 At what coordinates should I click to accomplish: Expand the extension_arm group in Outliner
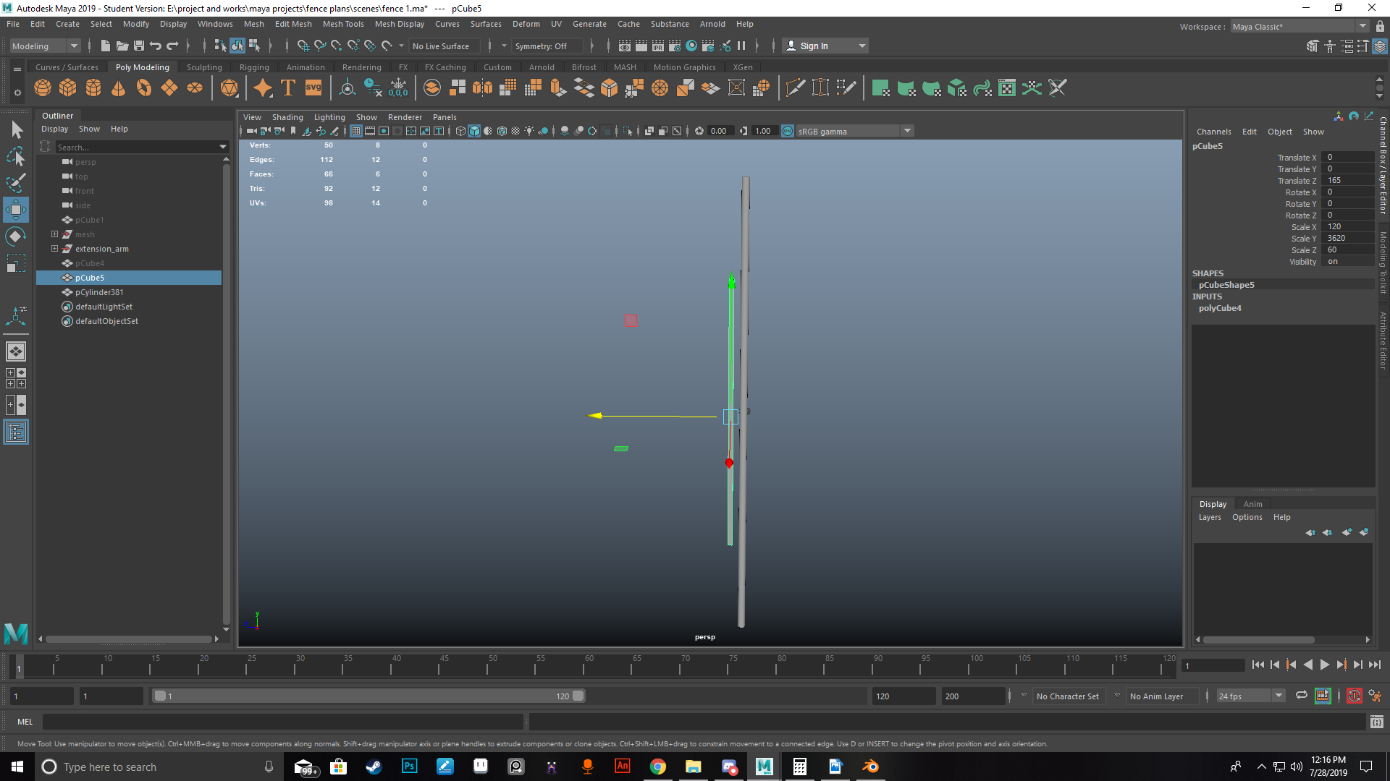click(54, 249)
